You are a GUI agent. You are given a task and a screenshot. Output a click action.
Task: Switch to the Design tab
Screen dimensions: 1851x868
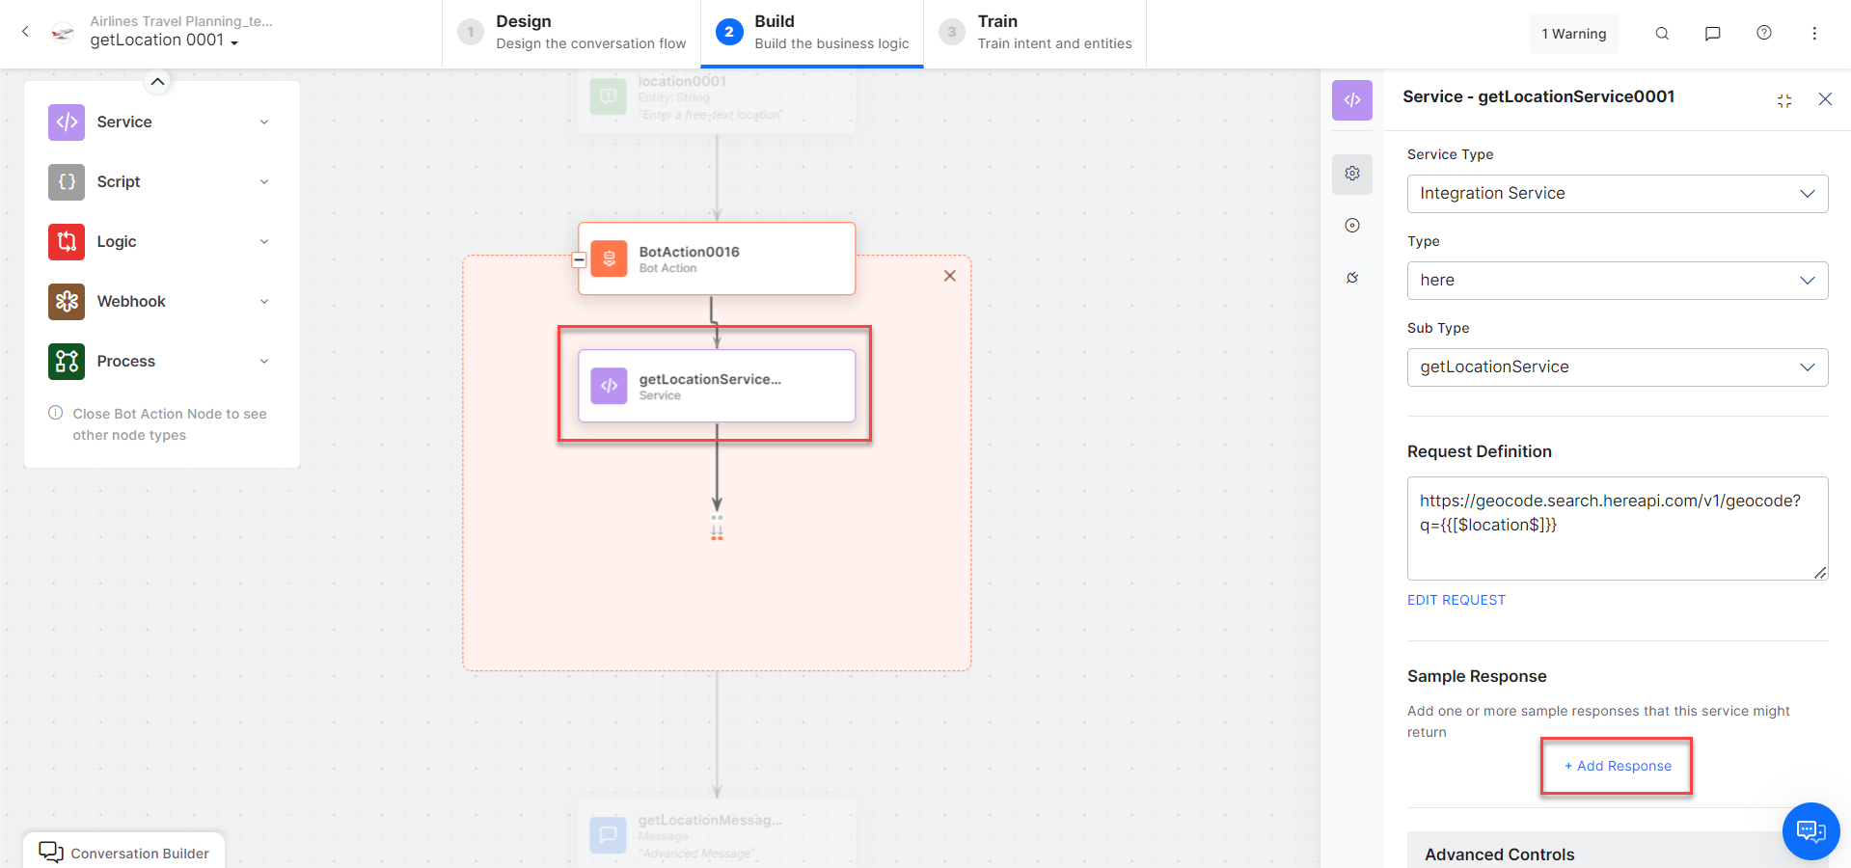pos(572,33)
